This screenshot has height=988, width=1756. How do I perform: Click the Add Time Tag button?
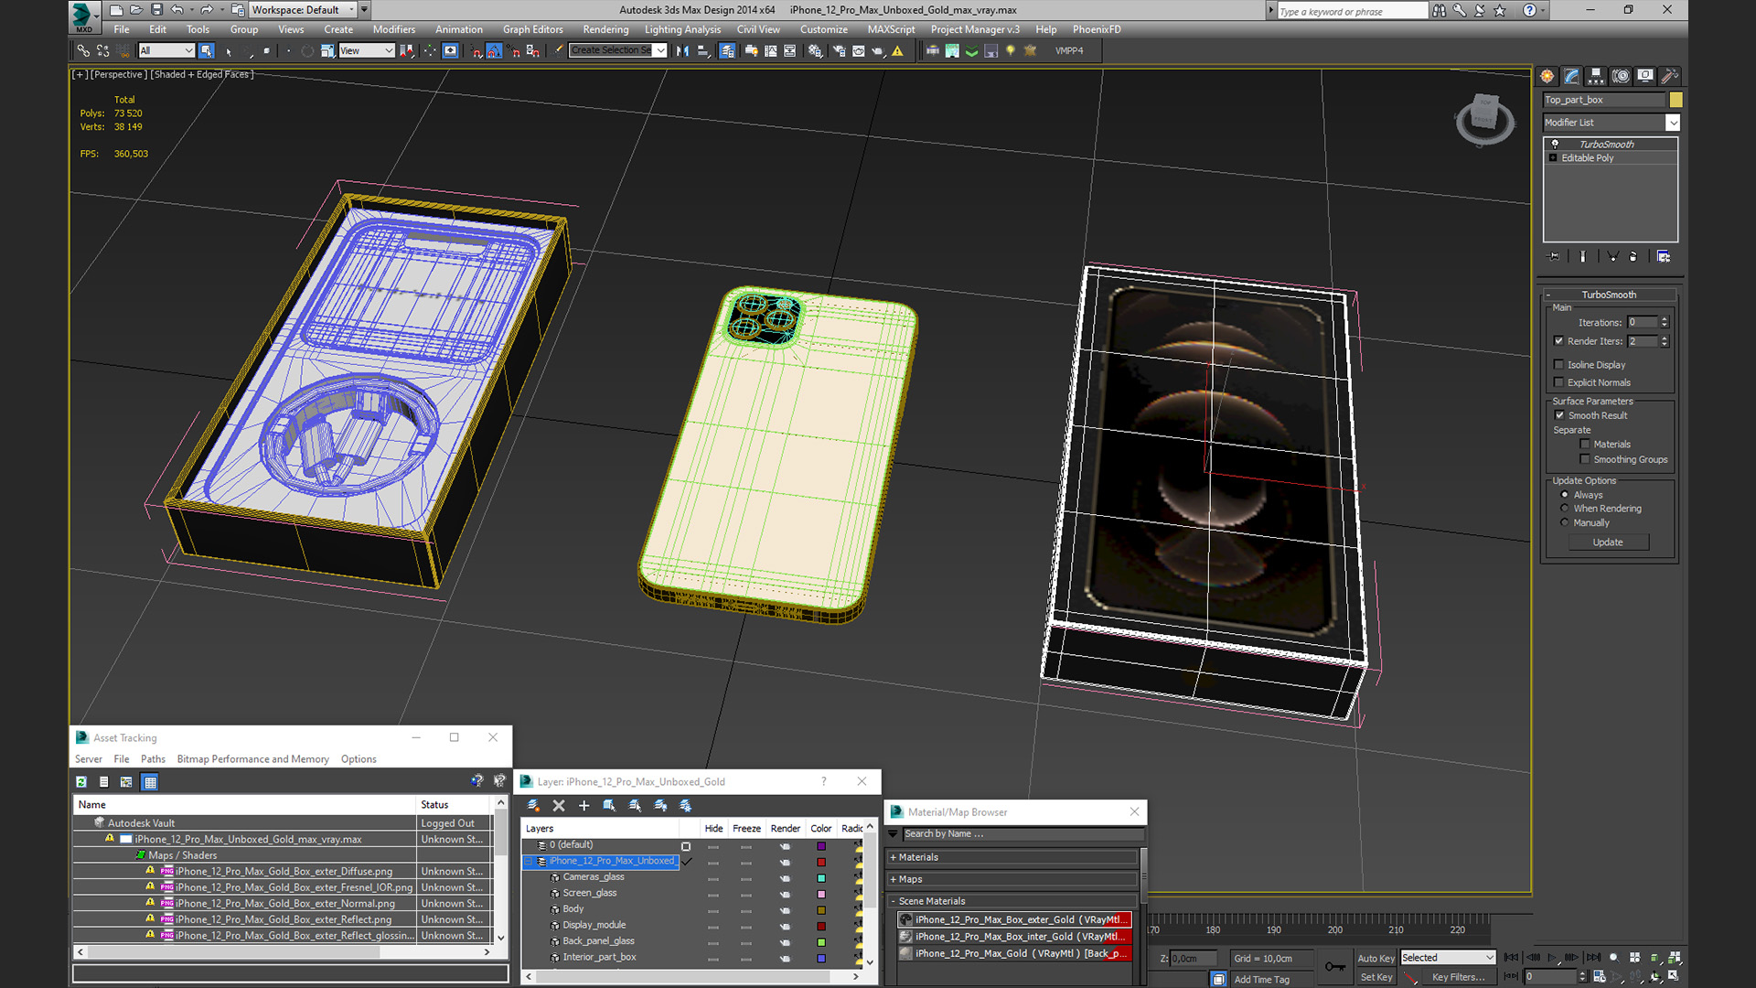click(x=1261, y=980)
